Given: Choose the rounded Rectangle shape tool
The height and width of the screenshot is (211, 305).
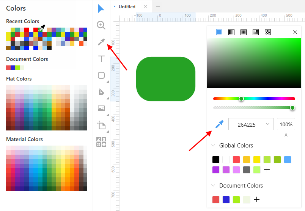Looking at the screenshot, I should tap(101, 75).
